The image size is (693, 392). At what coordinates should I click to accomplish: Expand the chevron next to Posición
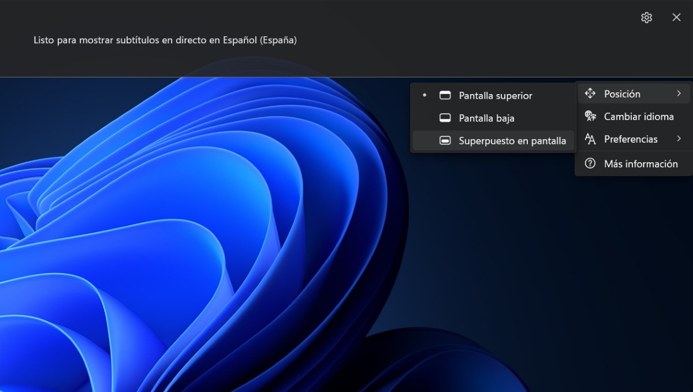(679, 94)
